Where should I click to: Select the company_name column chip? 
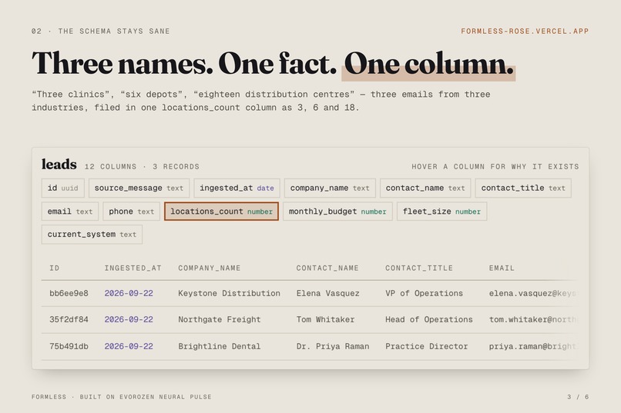coord(330,188)
